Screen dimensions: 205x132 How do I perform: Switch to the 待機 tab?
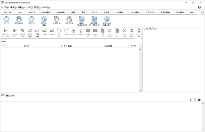click(x=73, y=12)
